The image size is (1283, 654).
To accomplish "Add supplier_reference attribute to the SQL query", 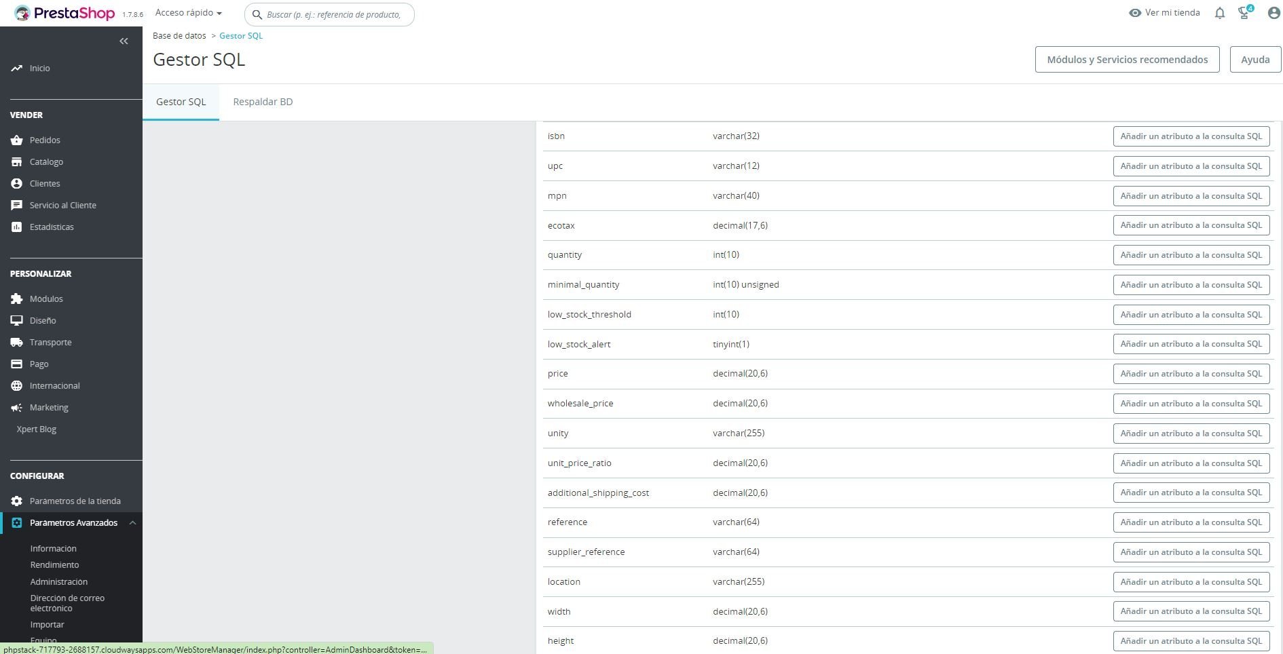I will tap(1191, 552).
